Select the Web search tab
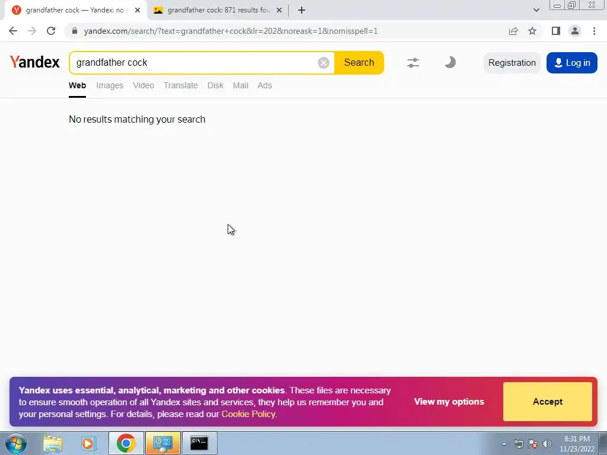This screenshot has width=607, height=455. tap(78, 85)
